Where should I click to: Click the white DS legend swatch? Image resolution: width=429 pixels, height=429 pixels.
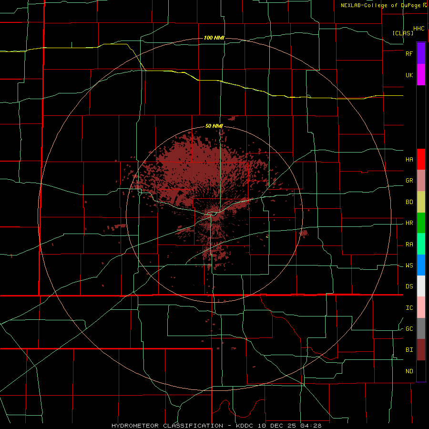pos(421,286)
